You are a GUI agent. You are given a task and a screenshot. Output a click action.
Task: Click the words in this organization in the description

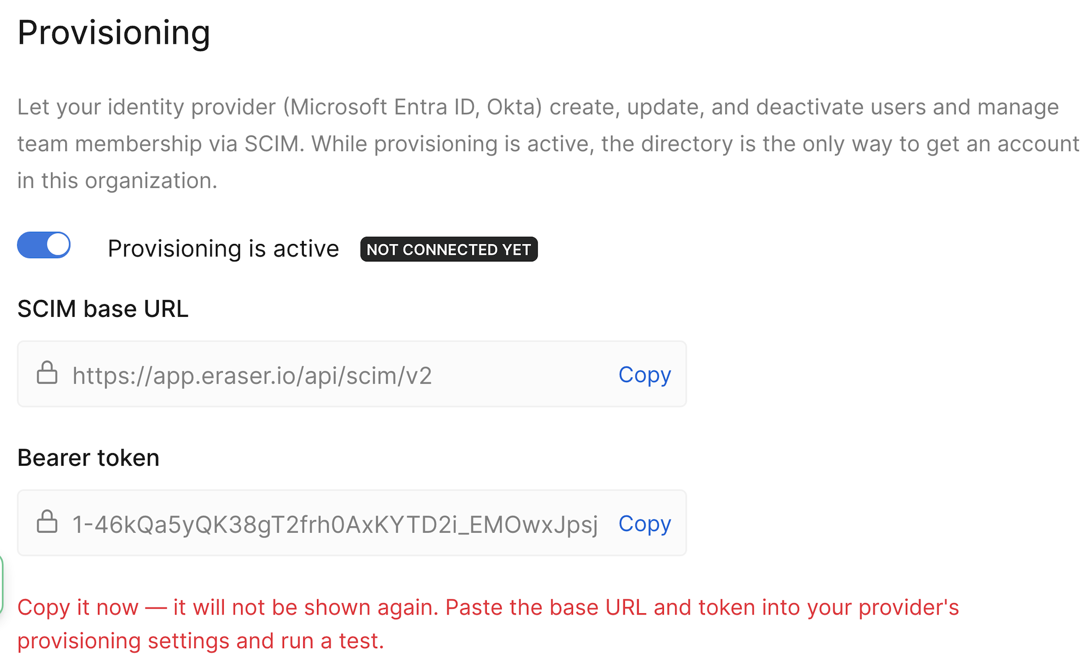[117, 181]
